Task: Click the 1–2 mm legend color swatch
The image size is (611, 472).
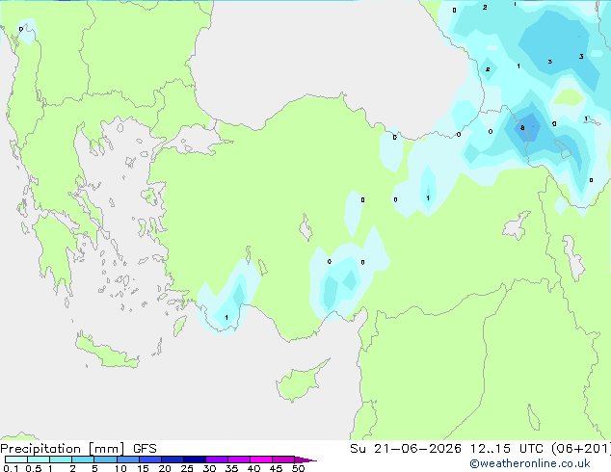Action: pyautogui.click(x=61, y=459)
